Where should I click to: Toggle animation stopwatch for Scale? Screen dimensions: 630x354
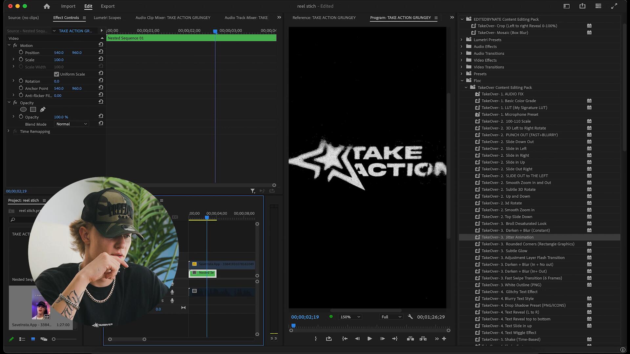pyautogui.click(x=21, y=59)
